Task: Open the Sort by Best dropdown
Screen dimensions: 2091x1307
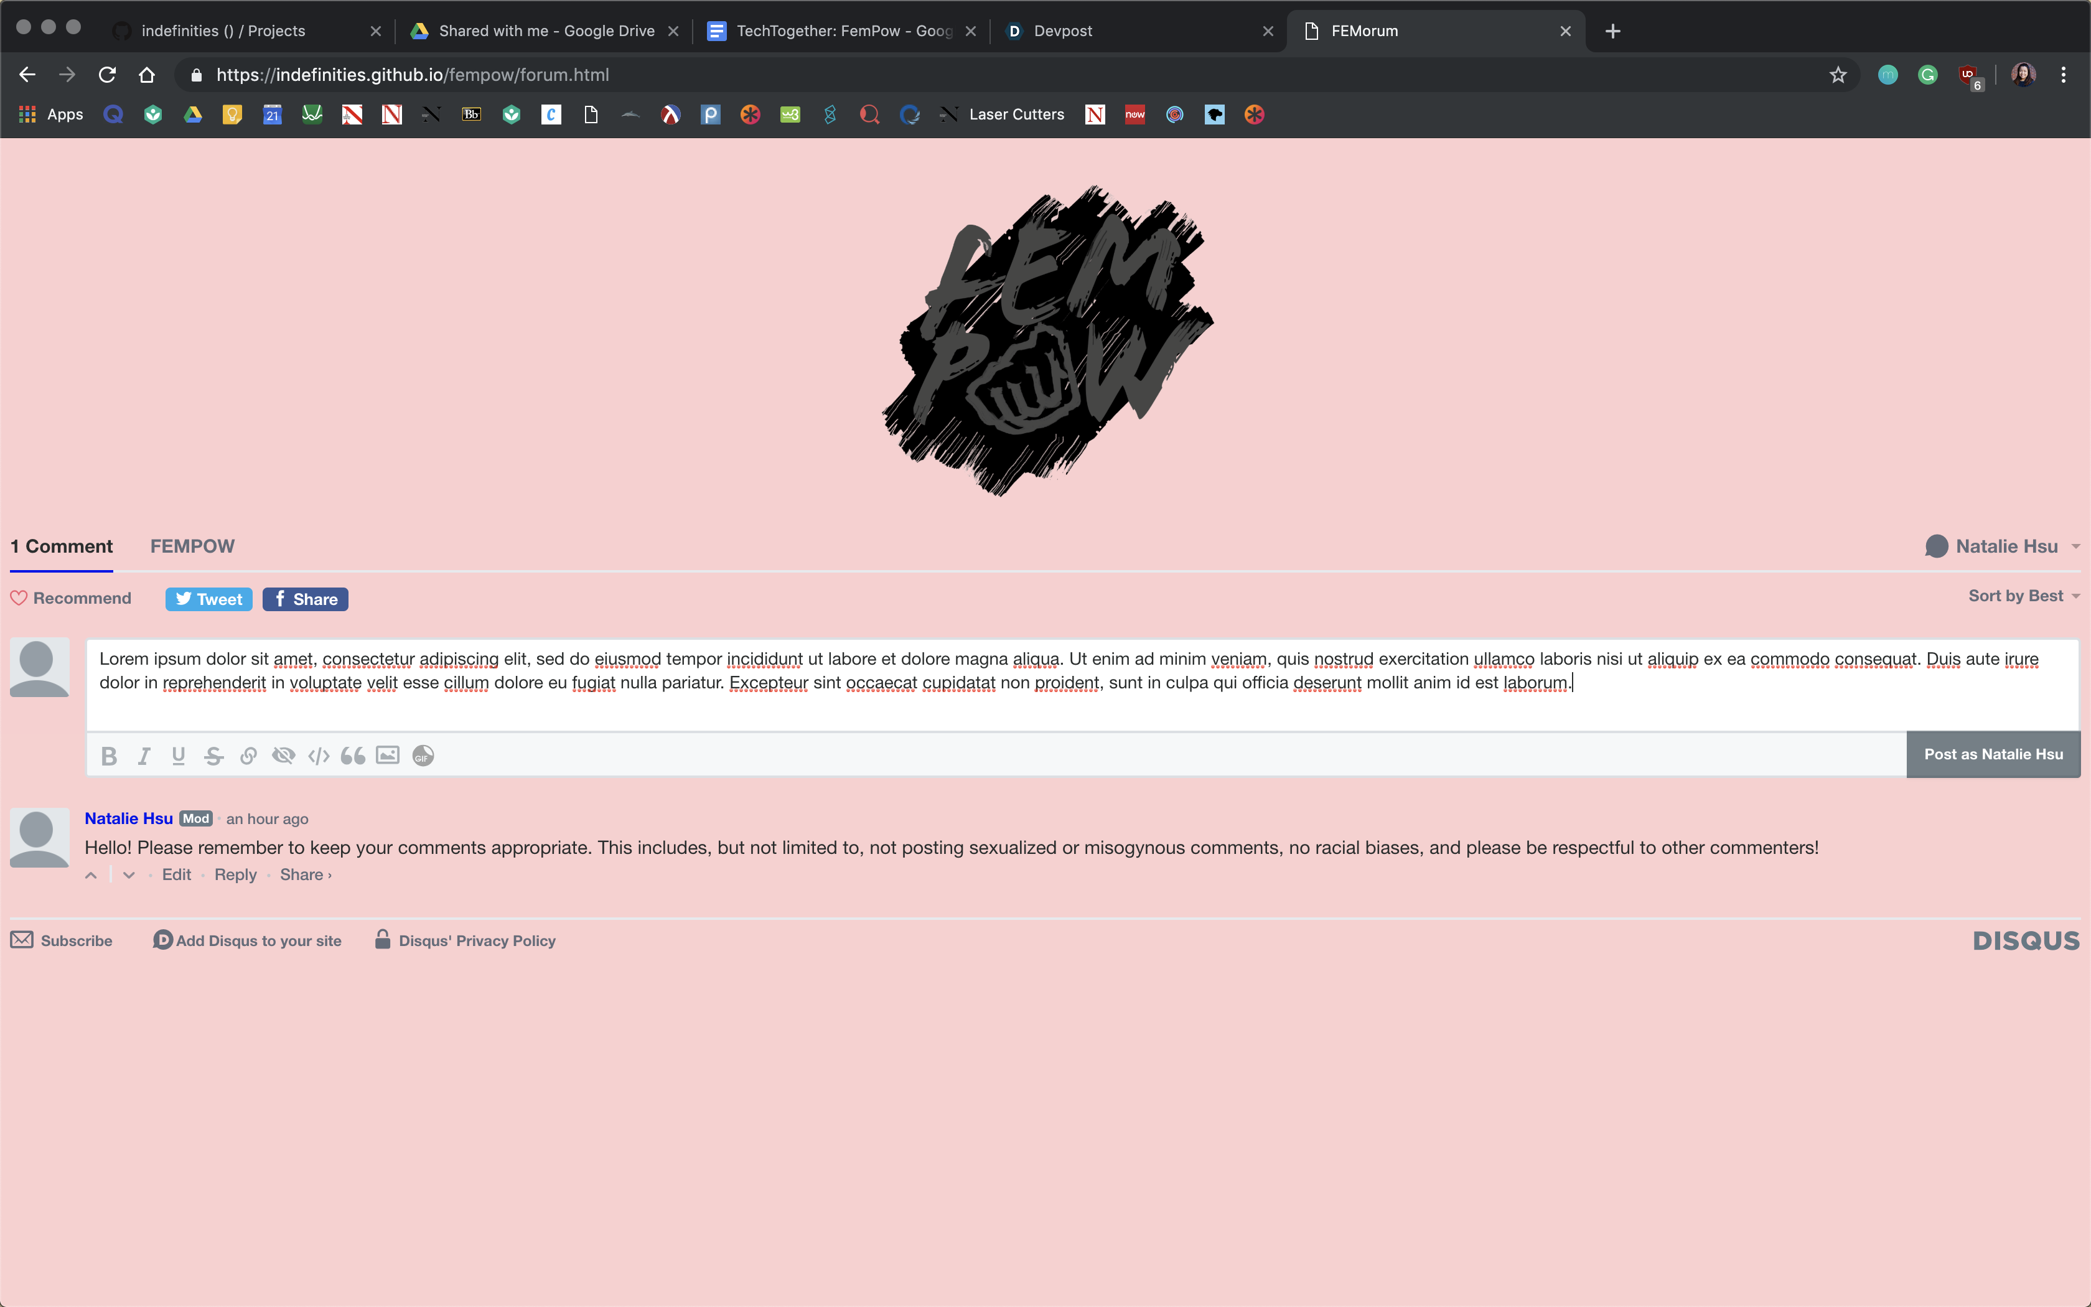Action: (2023, 596)
